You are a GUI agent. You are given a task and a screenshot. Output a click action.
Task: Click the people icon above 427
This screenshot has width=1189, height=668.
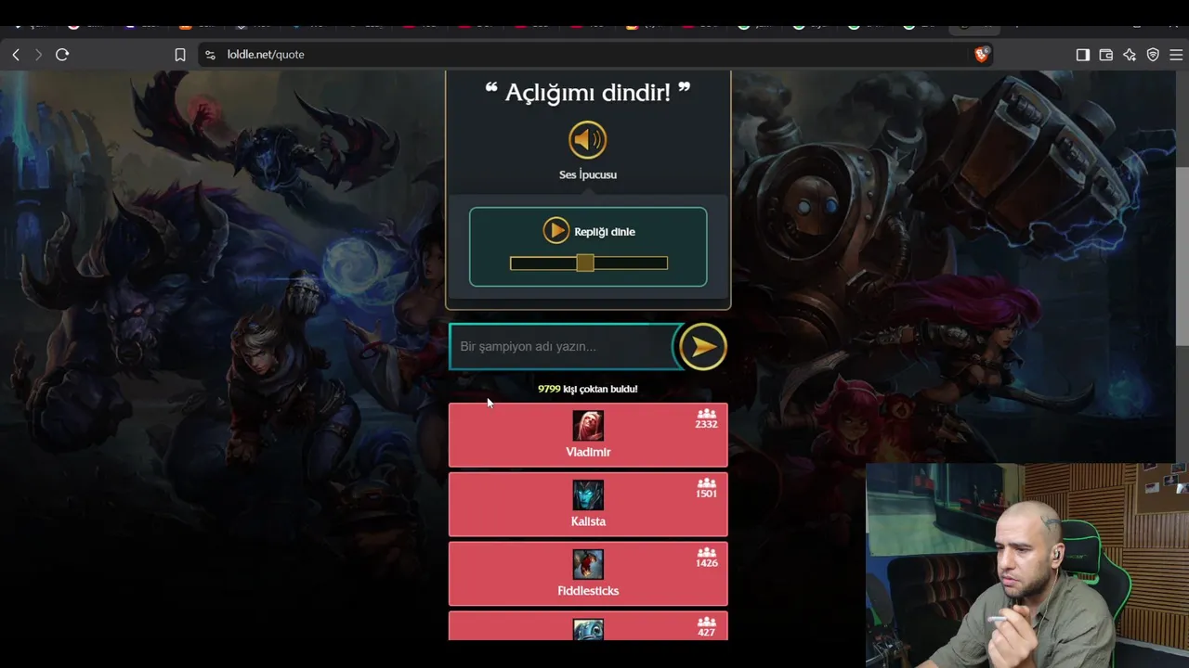(x=706, y=622)
